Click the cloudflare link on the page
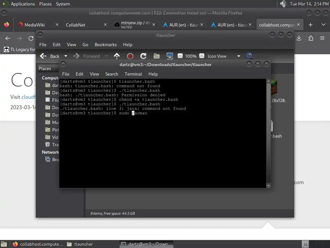330x248 pixels. click(x=29, y=97)
